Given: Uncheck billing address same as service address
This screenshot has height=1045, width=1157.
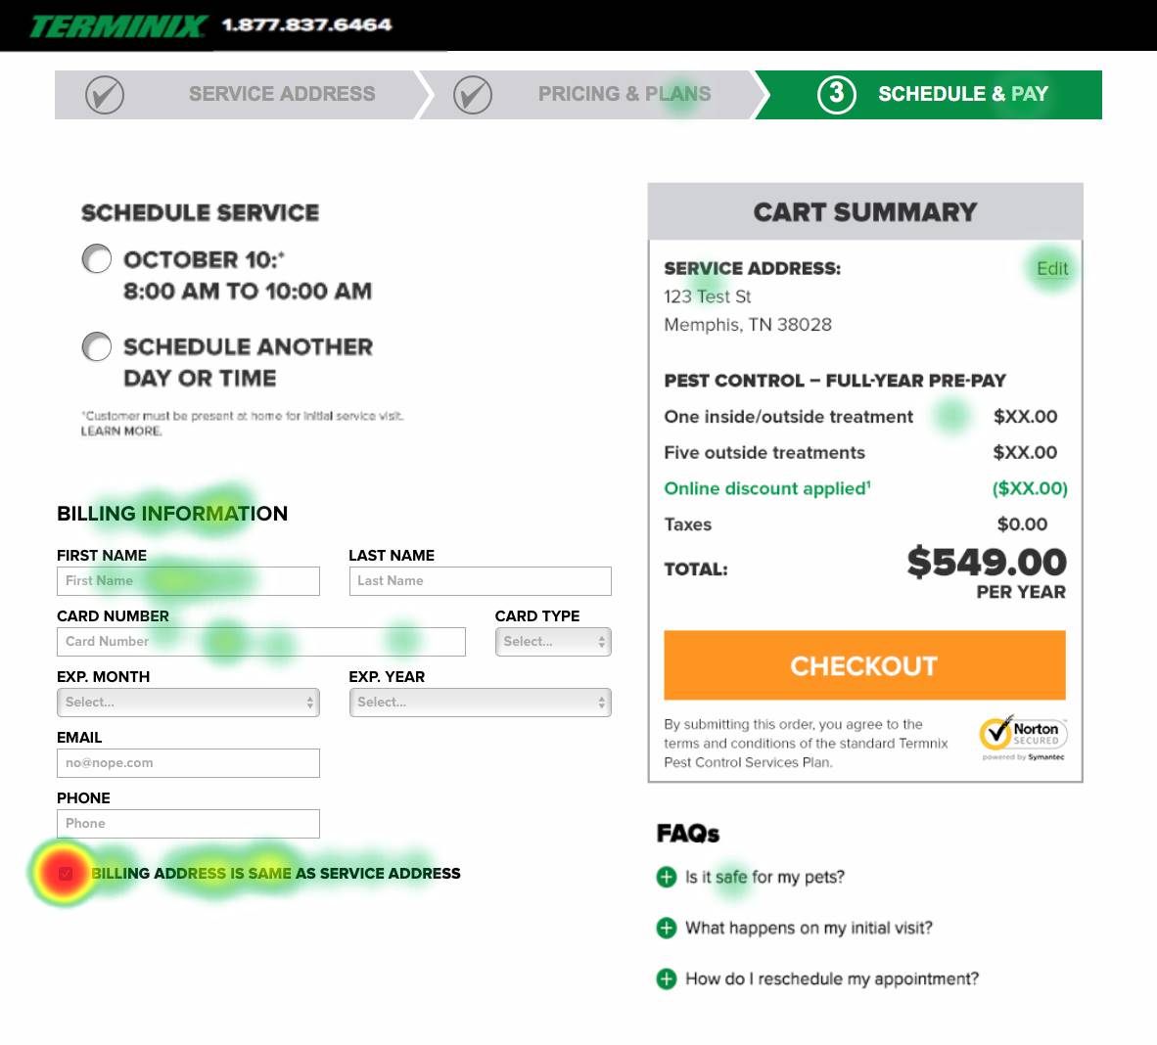Looking at the screenshot, I should (66, 873).
